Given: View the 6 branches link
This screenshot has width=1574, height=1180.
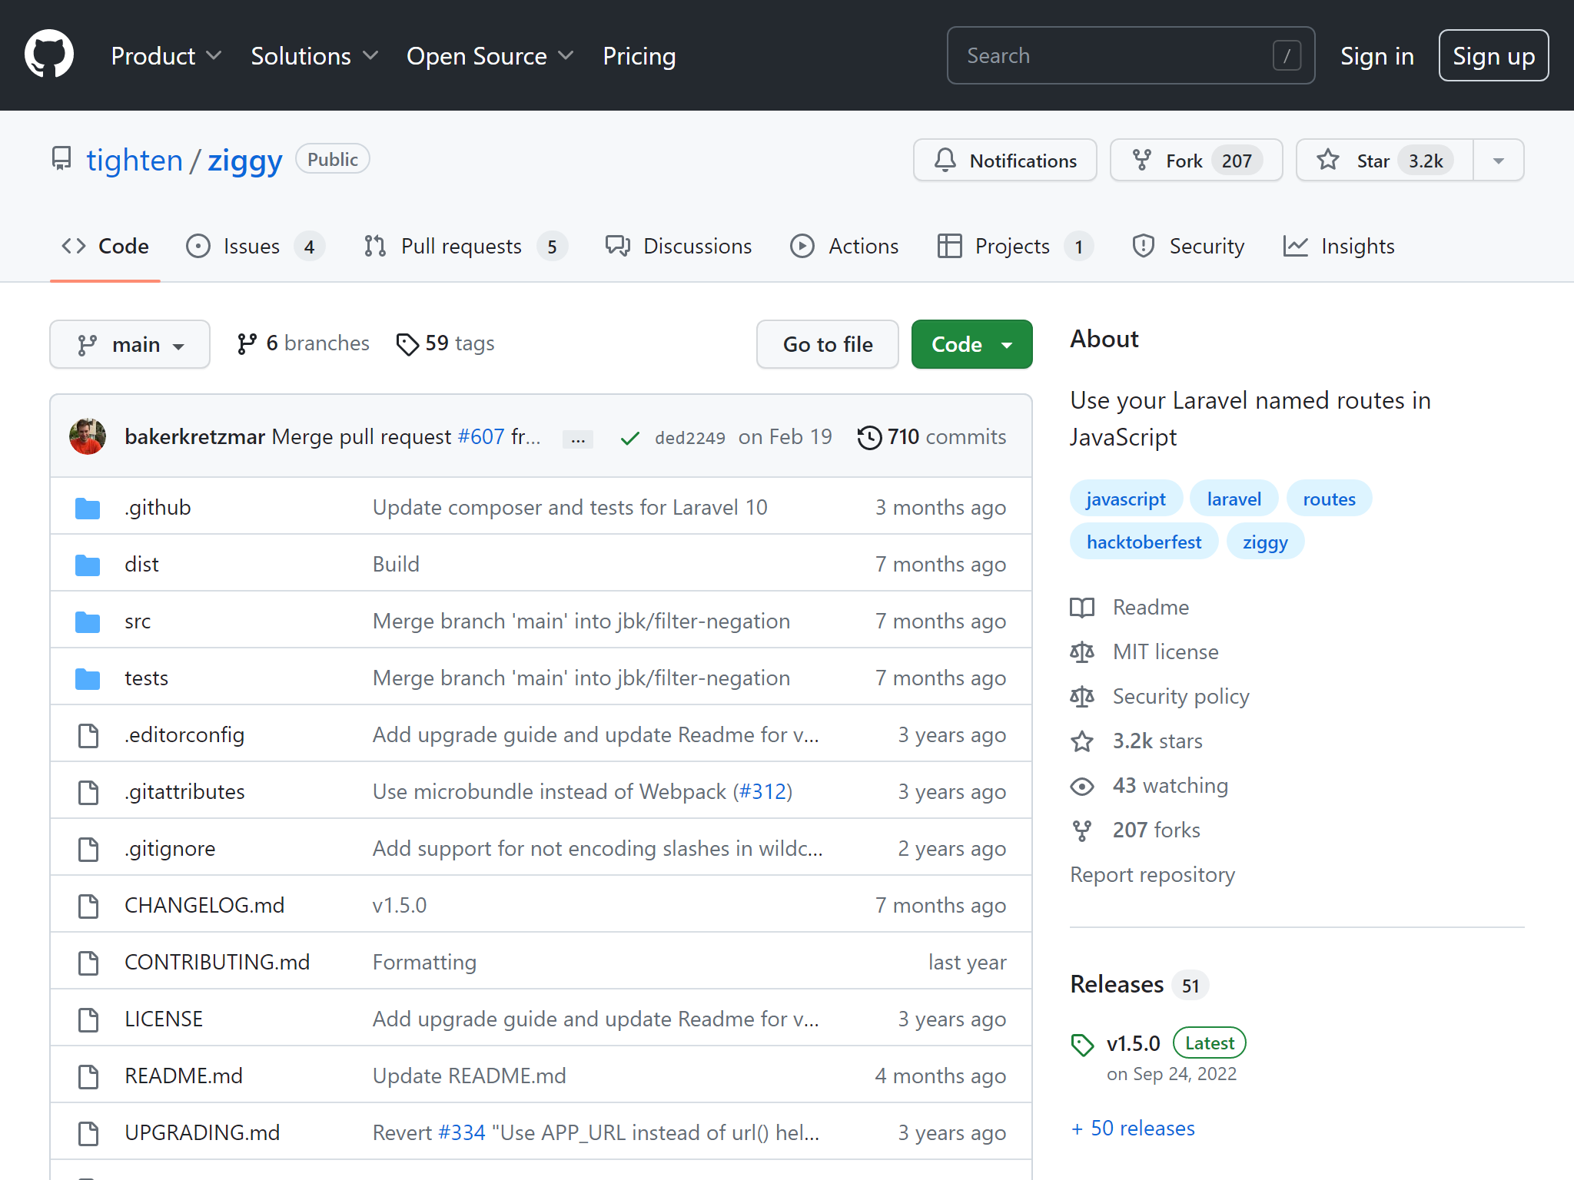Looking at the screenshot, I should [303, 343].
